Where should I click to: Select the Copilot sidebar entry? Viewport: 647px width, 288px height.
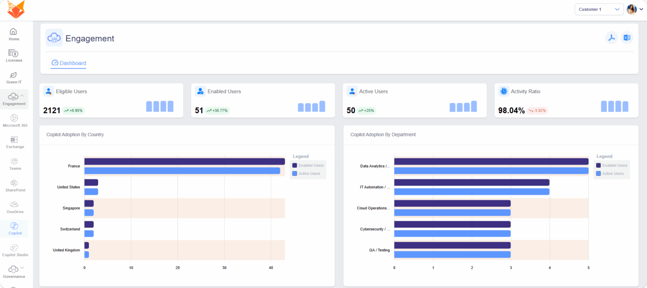(x=15, y=228)
